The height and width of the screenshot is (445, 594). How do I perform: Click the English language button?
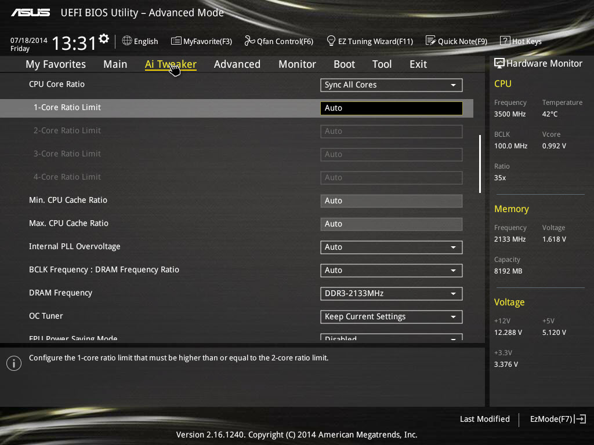tap(140, 41)
